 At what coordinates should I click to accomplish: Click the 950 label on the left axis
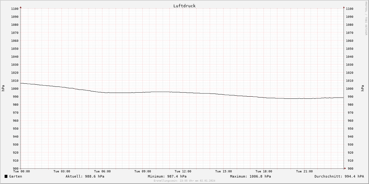click(x=16, y=129)
